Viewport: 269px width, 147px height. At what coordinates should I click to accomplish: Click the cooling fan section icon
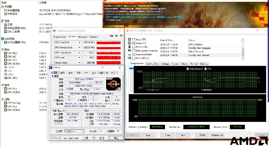[2, 39]
